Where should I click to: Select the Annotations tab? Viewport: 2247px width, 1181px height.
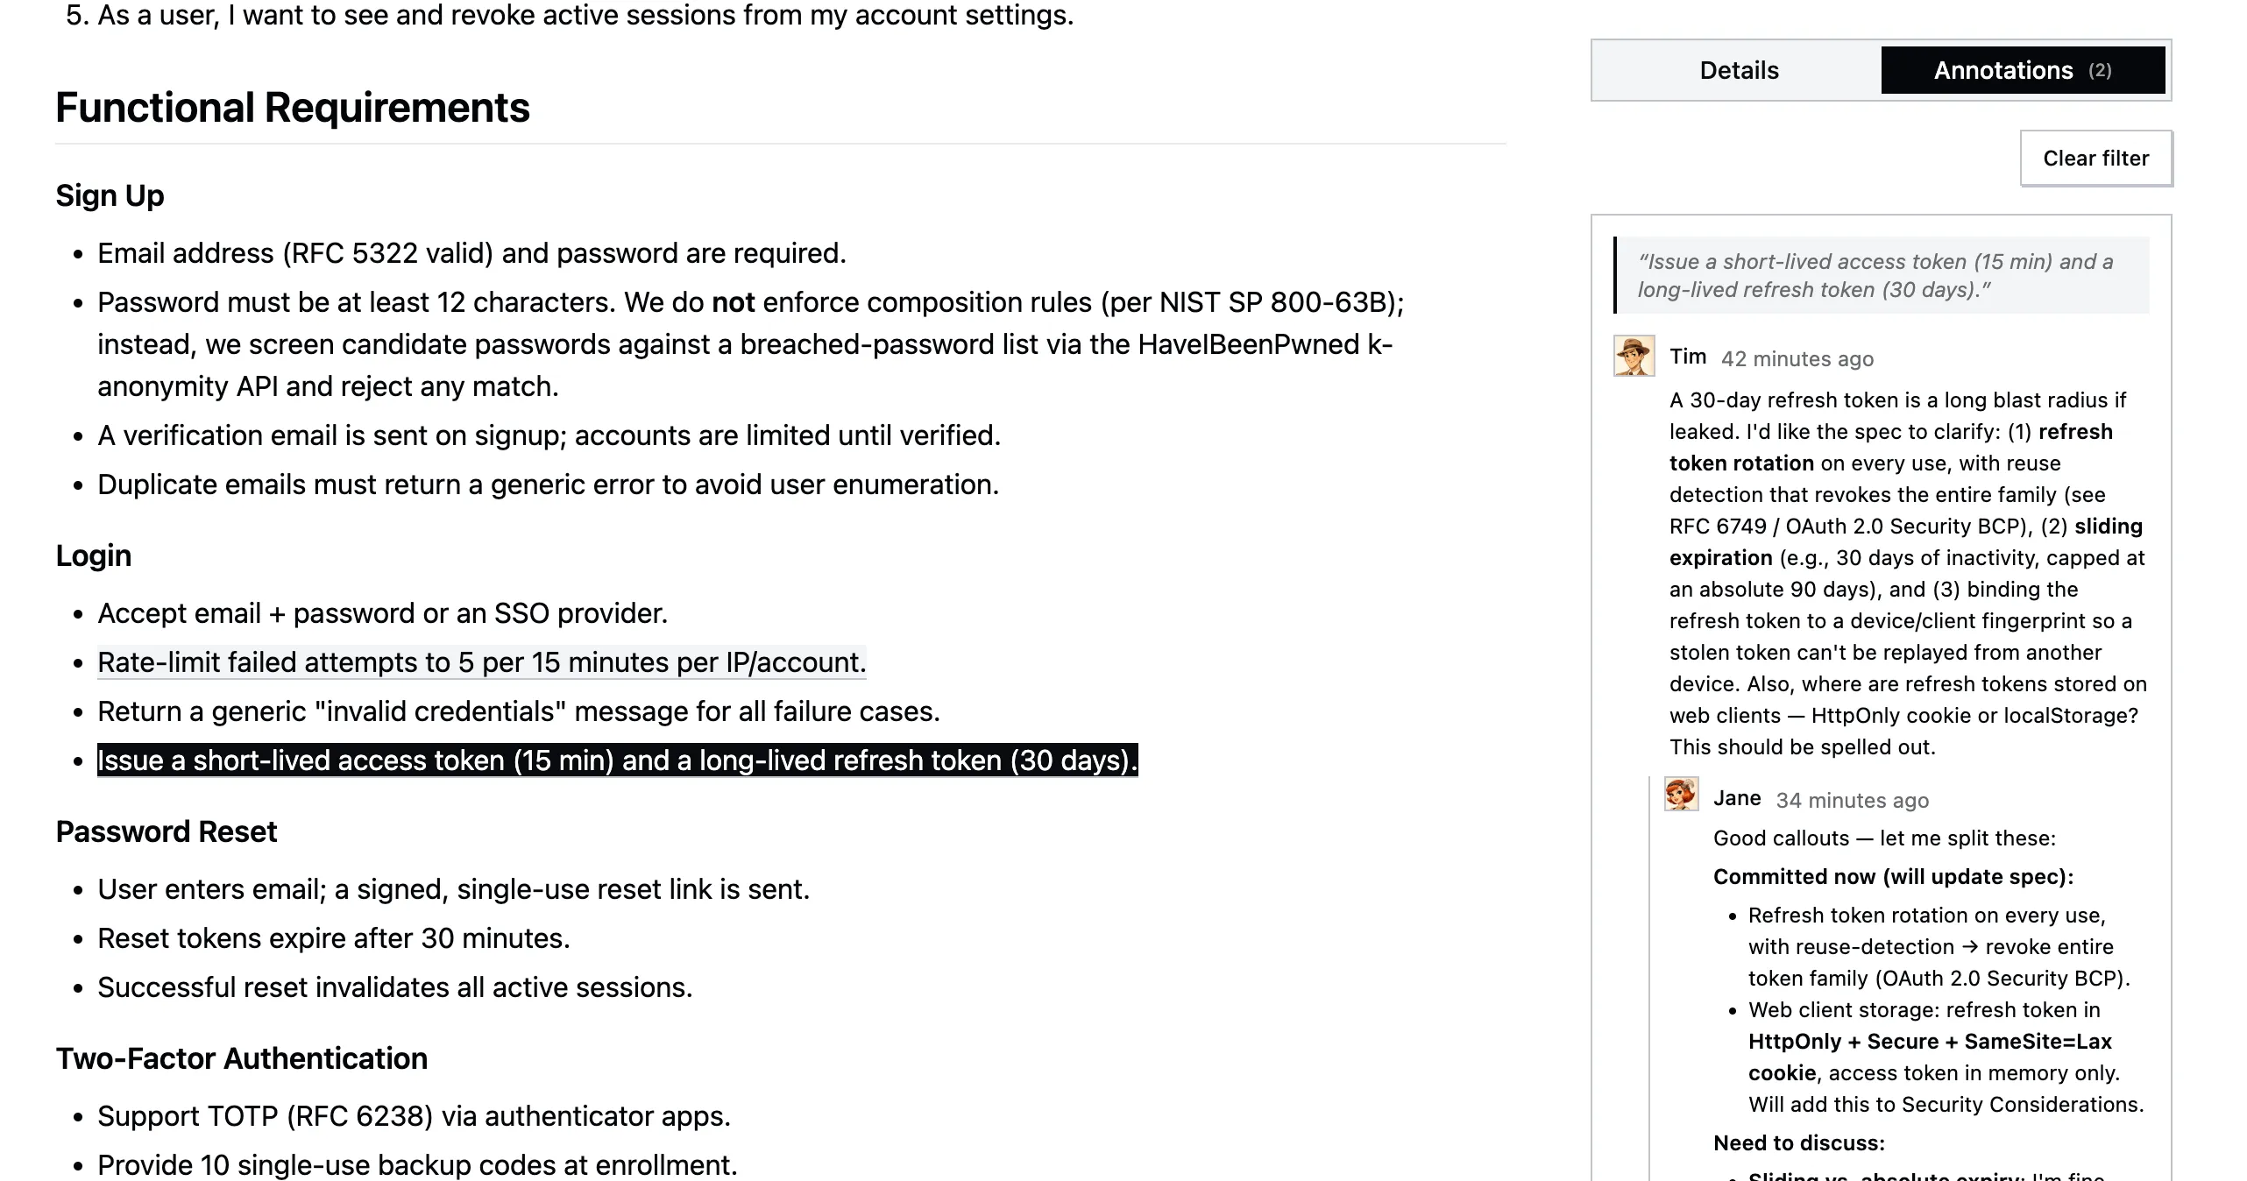click(x=2023, y=70)
